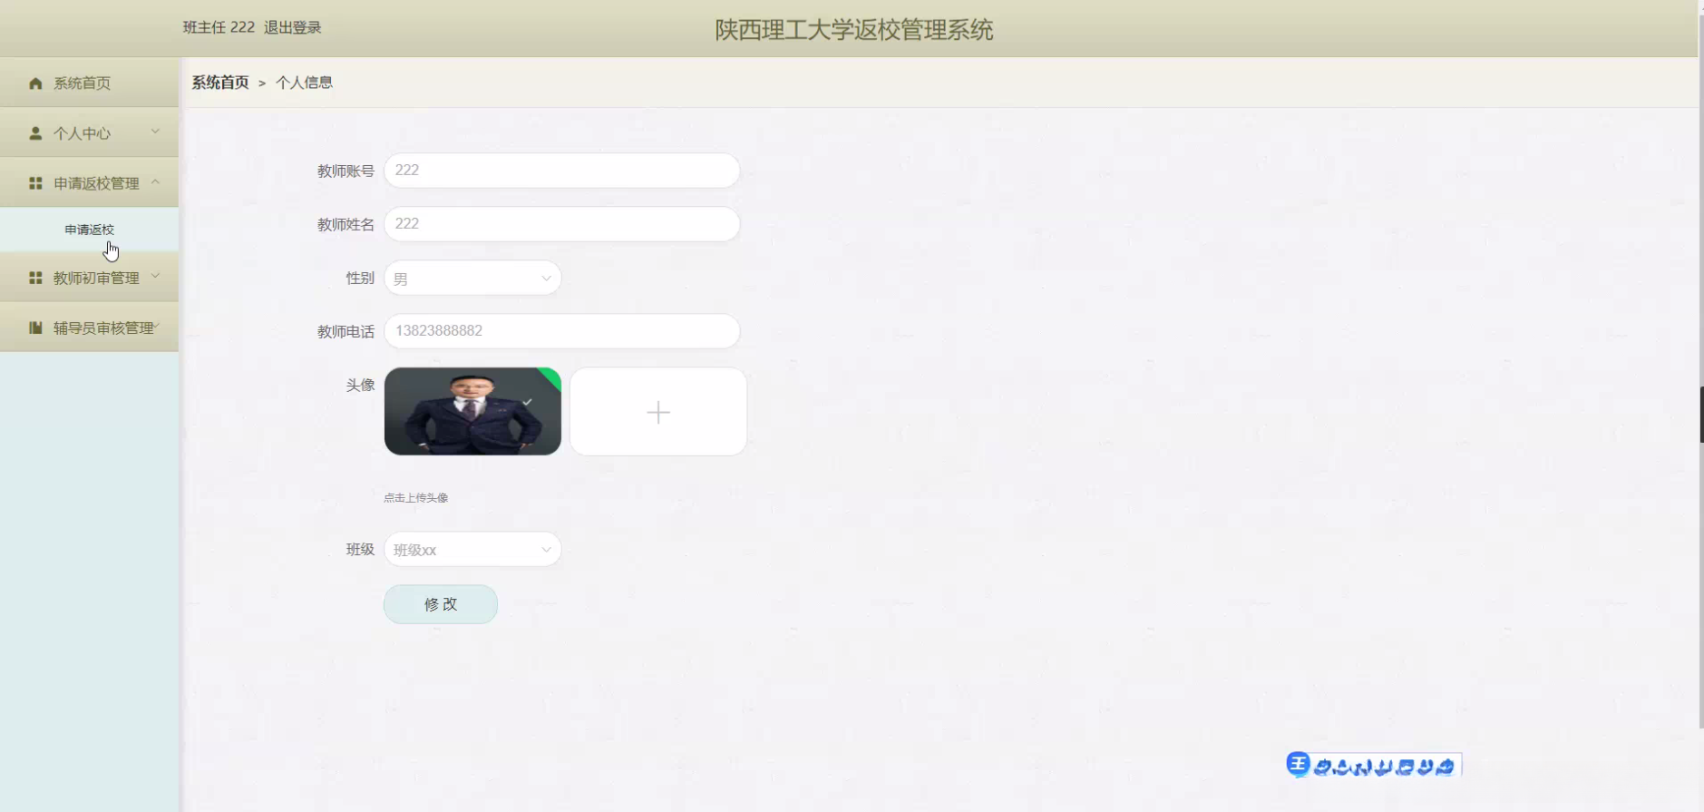Click the grid icon beside 申请返校管理
Screen dimensions: 1704x812
click(x=35, y=183)
